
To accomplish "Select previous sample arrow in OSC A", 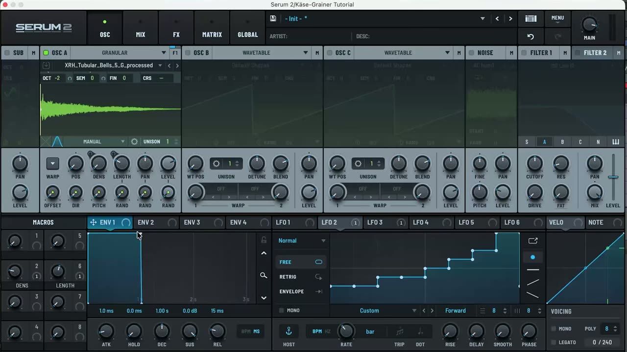I will click(169, 66).
